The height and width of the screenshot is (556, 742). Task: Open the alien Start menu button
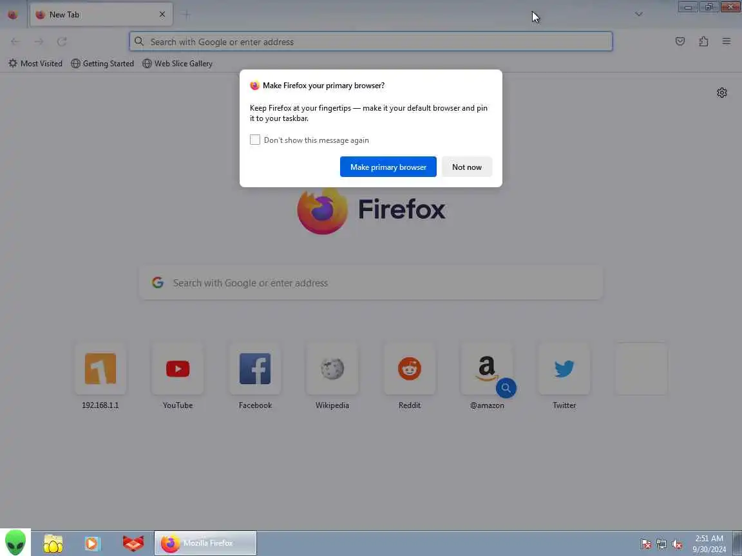15,542
